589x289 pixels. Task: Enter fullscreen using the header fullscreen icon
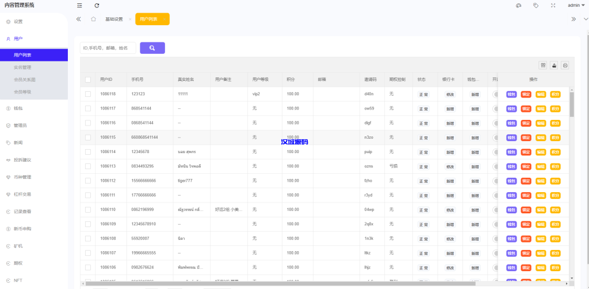(x=553, y=5)
